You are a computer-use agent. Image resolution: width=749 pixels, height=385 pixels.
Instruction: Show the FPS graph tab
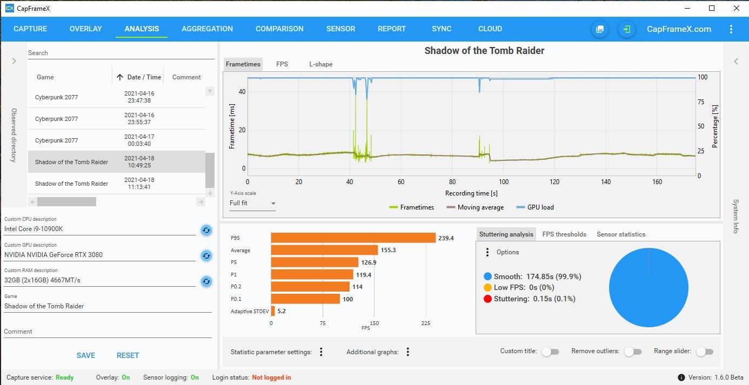pos(282,64)
